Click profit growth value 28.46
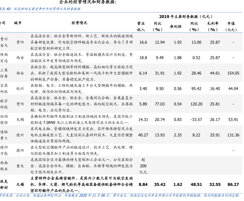The image size is (244, 201). coord(197,73)
